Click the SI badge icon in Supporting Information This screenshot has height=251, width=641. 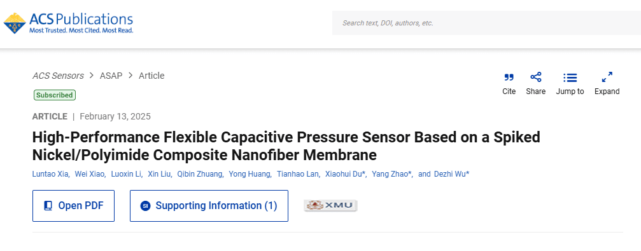point(146,206)
